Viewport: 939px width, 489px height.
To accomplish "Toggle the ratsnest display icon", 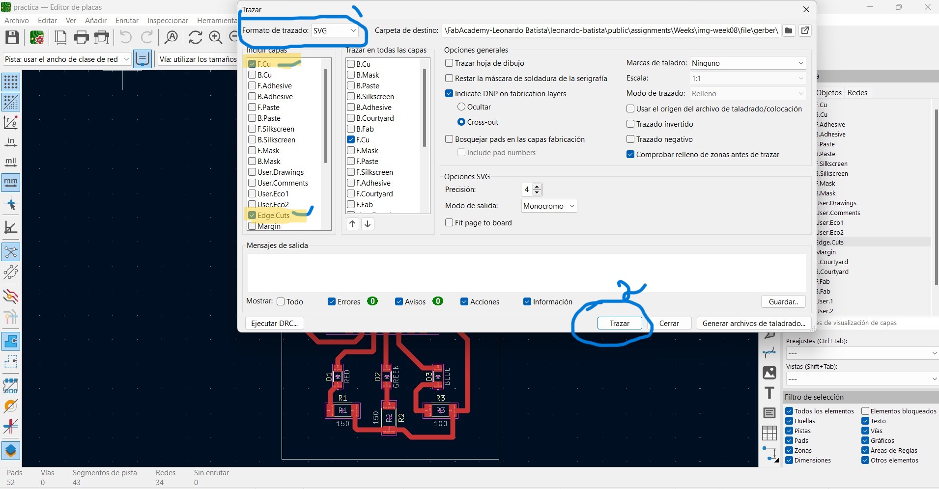I will pos(11,252).
